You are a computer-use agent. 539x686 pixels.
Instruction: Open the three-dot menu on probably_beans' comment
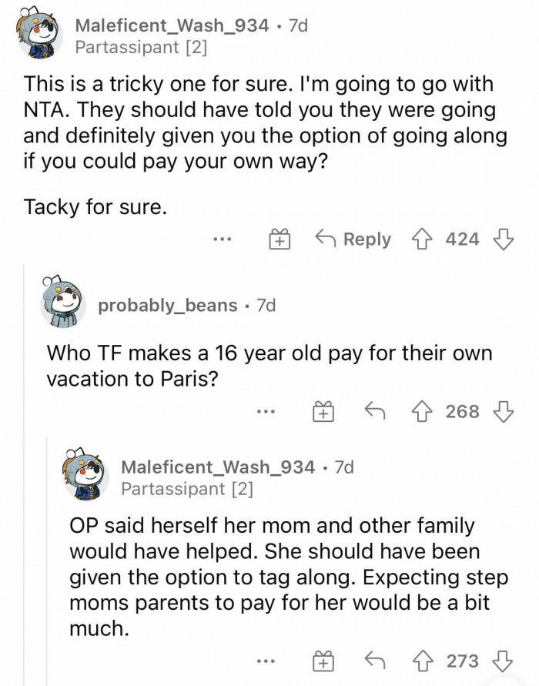(x=266, y=411)
